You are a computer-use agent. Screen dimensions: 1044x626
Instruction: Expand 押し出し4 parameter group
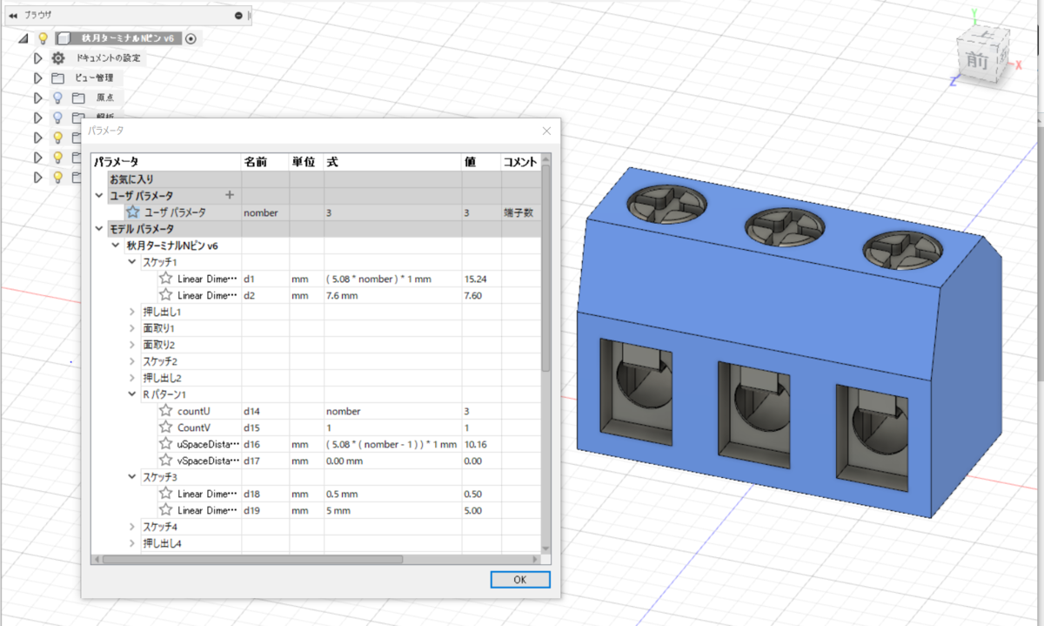(132, 543)
